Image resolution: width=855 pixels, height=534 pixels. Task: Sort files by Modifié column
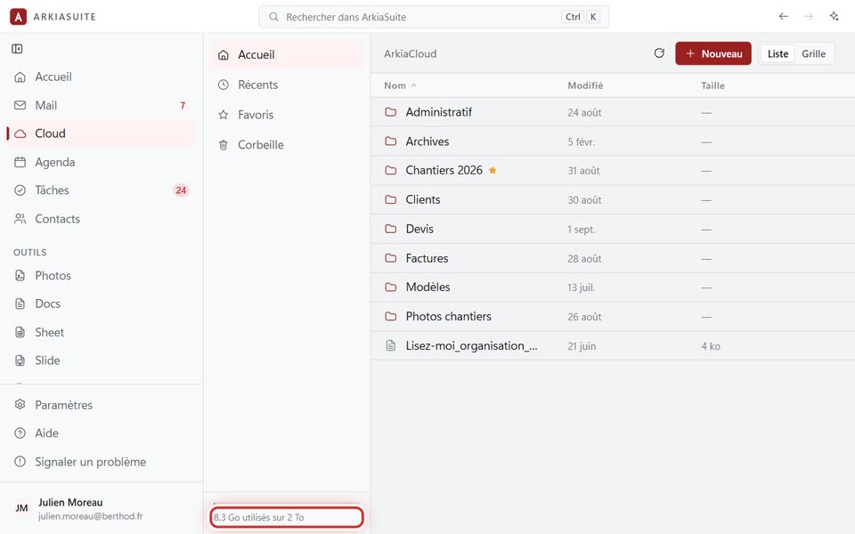coord(585,85)
